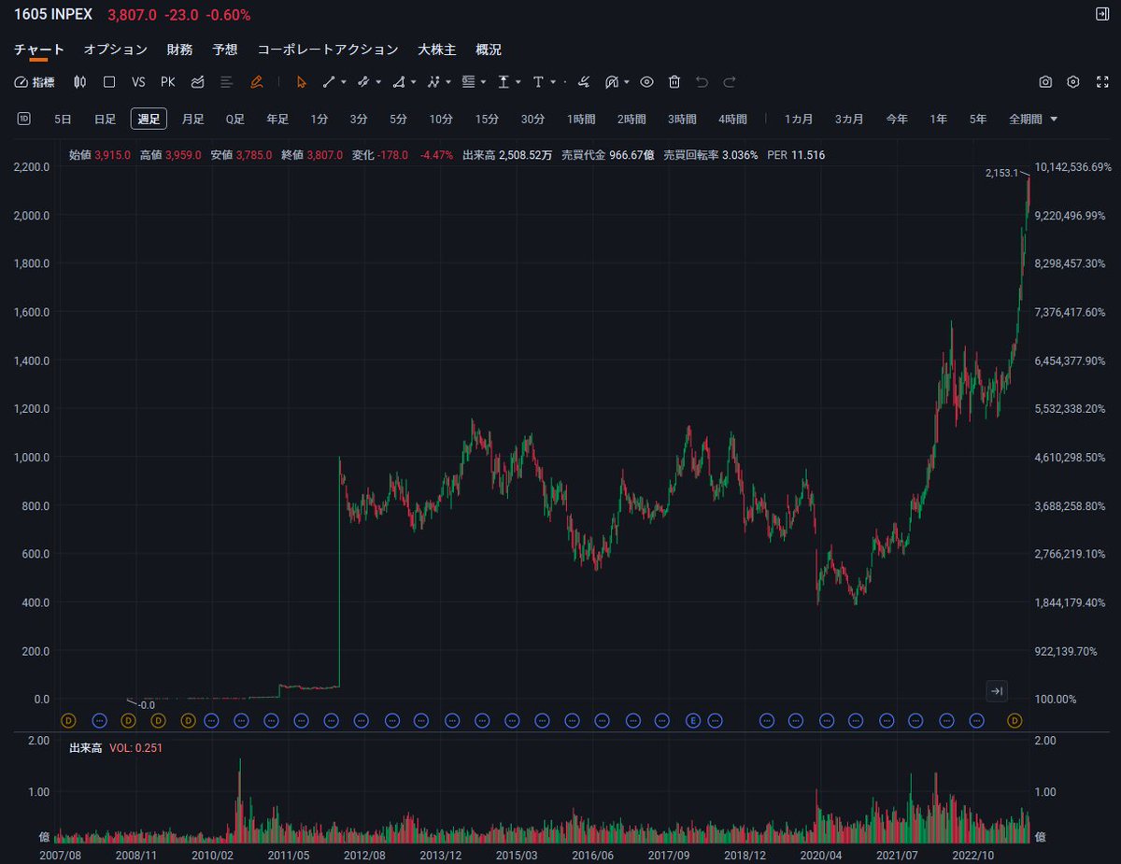Open chart settings hexagon icon
The height and width of the screenshot is (864, 1121).
pos(1073,82)
